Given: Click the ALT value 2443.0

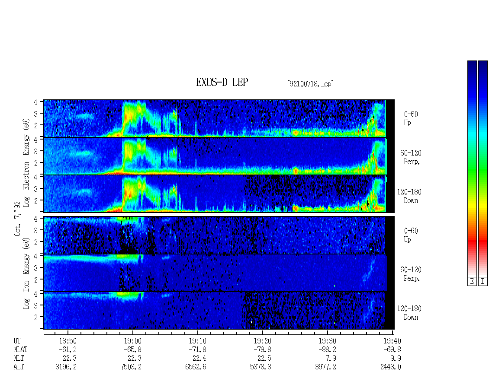Looking at the screenshot, I should coord(391,367).
